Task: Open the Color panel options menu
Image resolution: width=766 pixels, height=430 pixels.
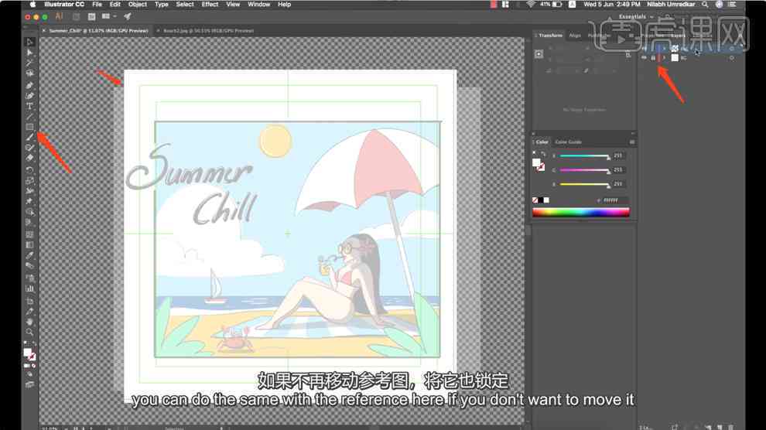Action: pyautogui.click(x=631, y=142)
